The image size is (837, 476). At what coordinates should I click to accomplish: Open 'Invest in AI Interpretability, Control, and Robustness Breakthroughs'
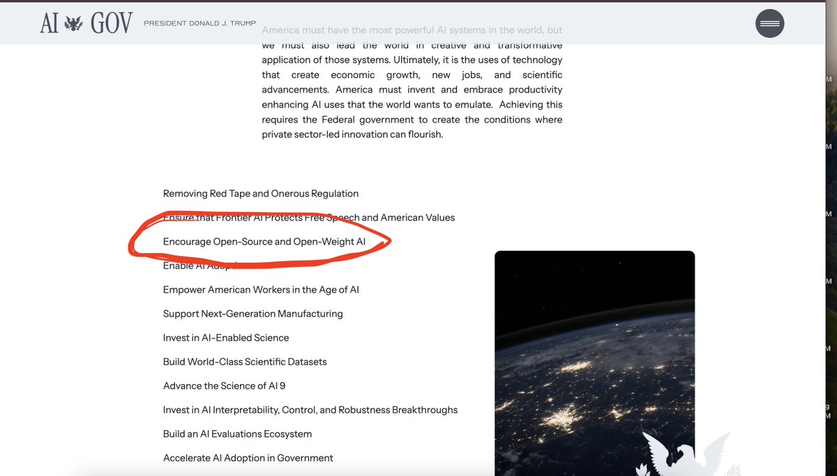pos(310,410)
